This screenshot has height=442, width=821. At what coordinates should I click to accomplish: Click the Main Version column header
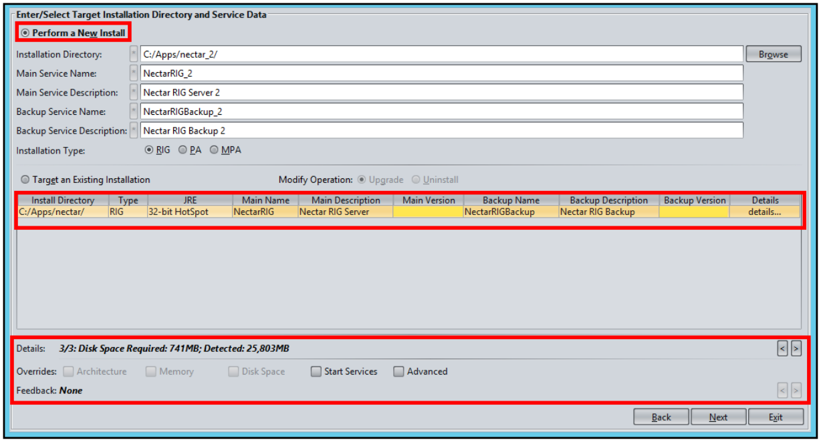(x=429, y=200)
